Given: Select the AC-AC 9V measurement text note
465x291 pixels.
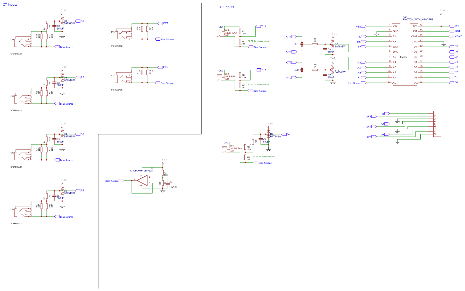Looking at the screenshot, I should [259, 41].
